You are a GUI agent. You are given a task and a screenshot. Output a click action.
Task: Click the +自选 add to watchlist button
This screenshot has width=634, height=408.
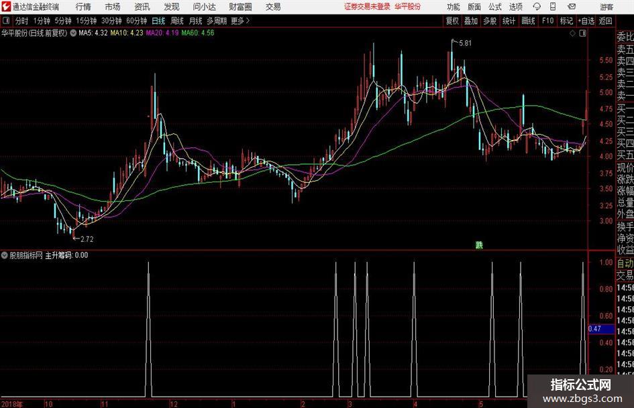tap(586, 21)
